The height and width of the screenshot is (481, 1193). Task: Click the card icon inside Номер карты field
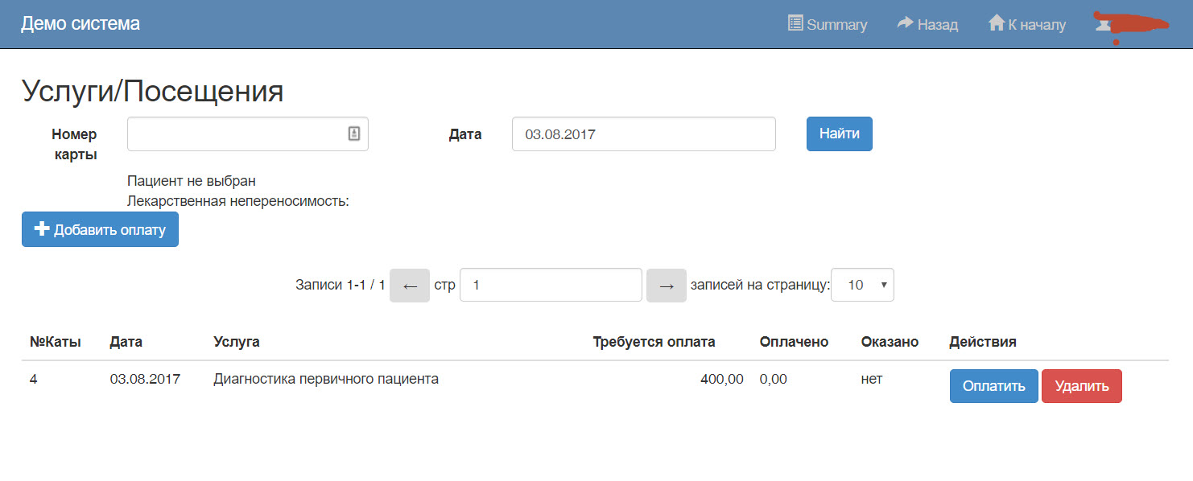click(x=353, y=134)
